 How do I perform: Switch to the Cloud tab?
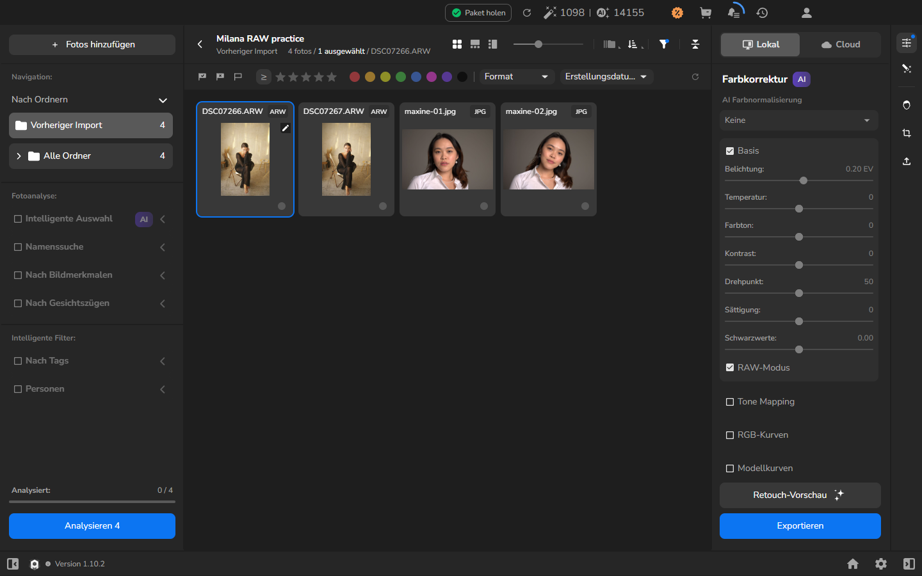[x=841, y=45]
